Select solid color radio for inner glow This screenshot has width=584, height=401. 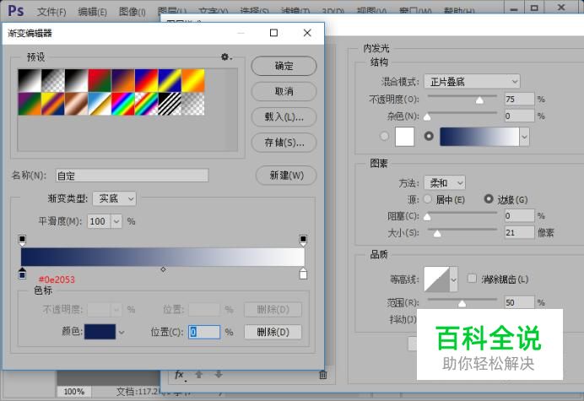(384, 136)
